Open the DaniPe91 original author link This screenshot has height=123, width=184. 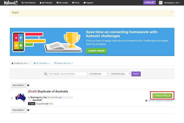tap(37, 100)
